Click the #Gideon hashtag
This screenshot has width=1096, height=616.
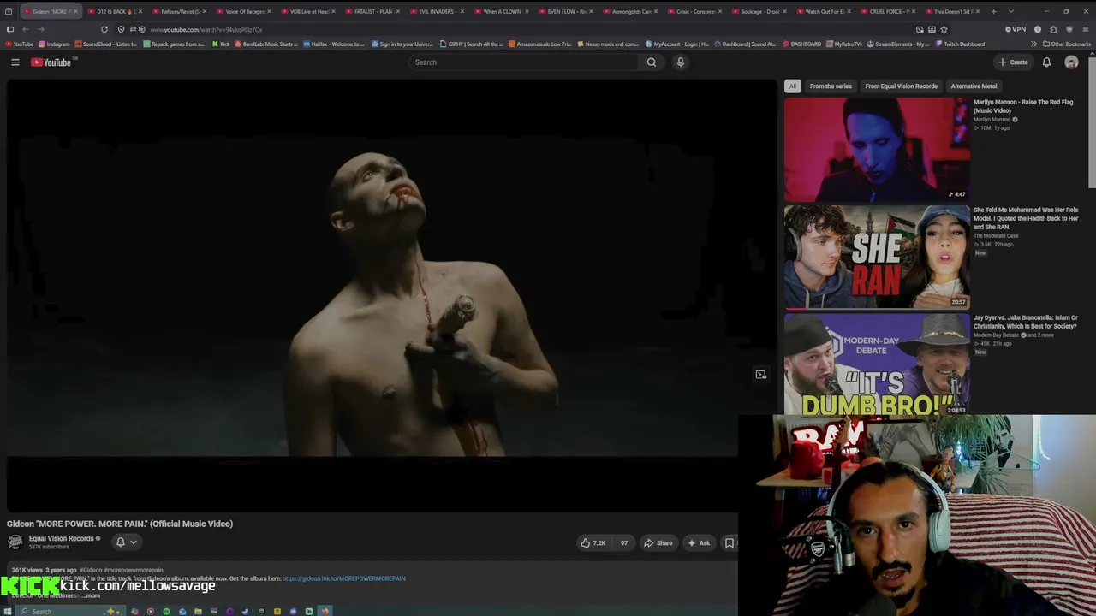pyautogui.click(x=90, y=570)
